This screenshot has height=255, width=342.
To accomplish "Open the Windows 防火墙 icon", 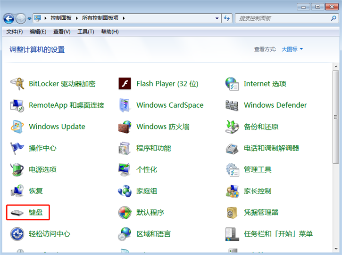I will coord(125,127).
